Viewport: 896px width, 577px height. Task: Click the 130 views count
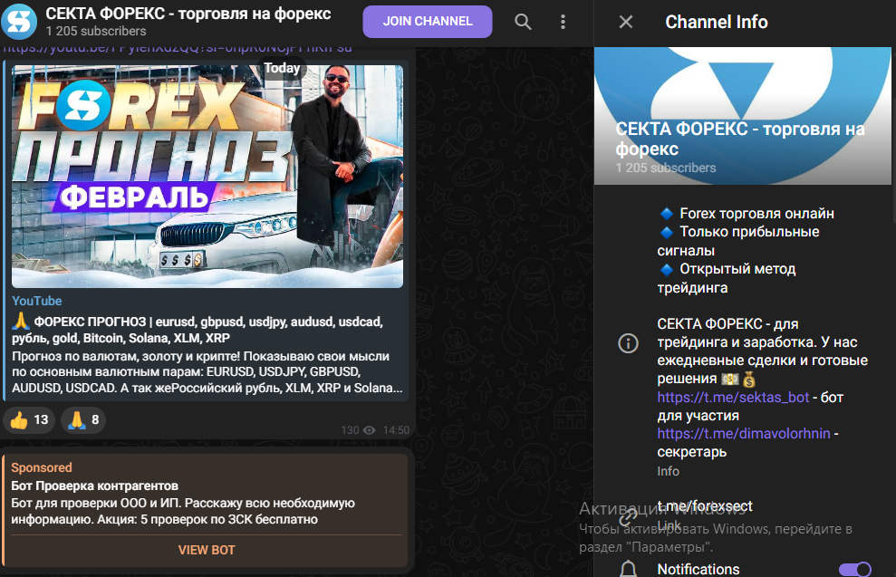350,430
